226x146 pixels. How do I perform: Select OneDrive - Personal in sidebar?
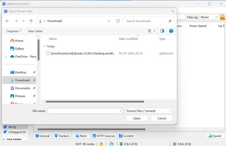23,57
